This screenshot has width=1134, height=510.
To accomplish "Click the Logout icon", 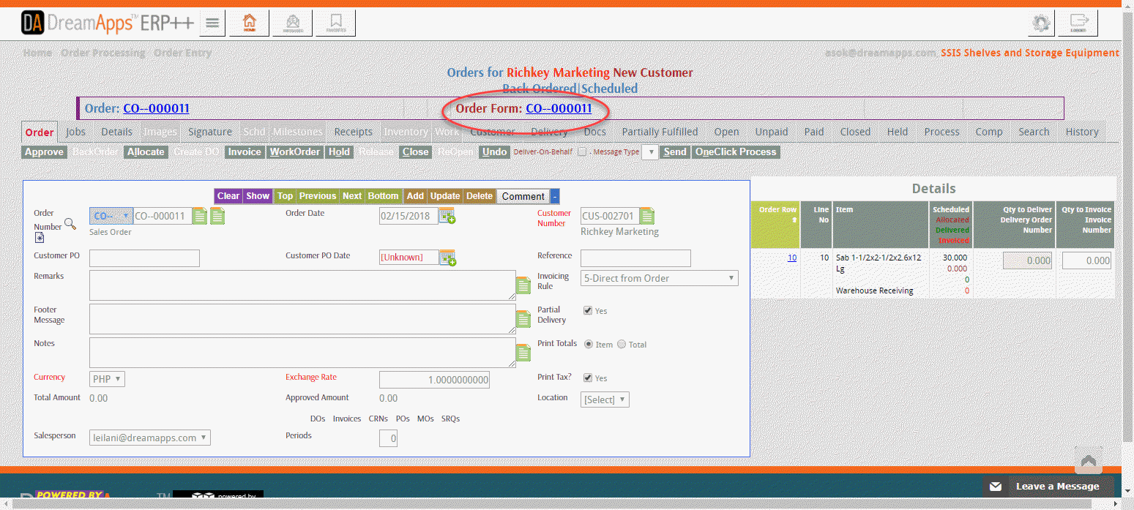I will coord(1078,23).
